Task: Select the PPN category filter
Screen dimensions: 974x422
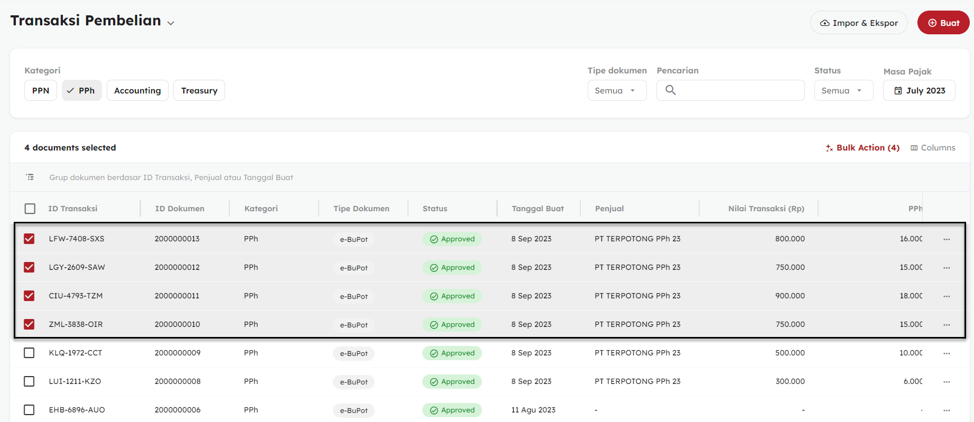Action: click(x=41, y=91)
